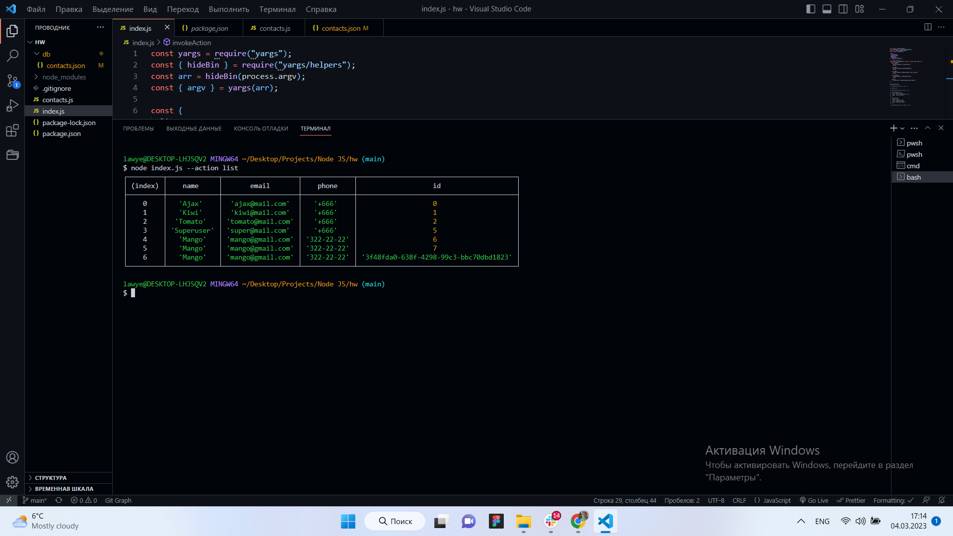This screenshot has width=953, height=536.
Task: Open contacts.js in the explorer tree
Action: tap(68, 100)
